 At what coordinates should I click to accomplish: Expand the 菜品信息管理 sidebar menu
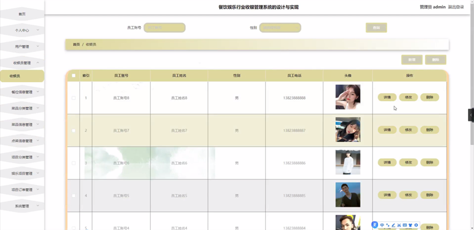pyautogui.click(x=22, y=124)
